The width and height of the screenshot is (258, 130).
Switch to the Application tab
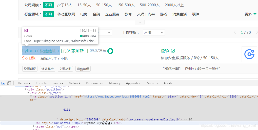click(134, 83)
